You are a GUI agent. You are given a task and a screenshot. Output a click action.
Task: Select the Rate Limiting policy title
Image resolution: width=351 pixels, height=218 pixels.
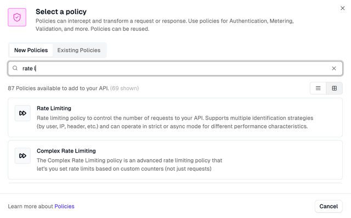coord(54,108)
